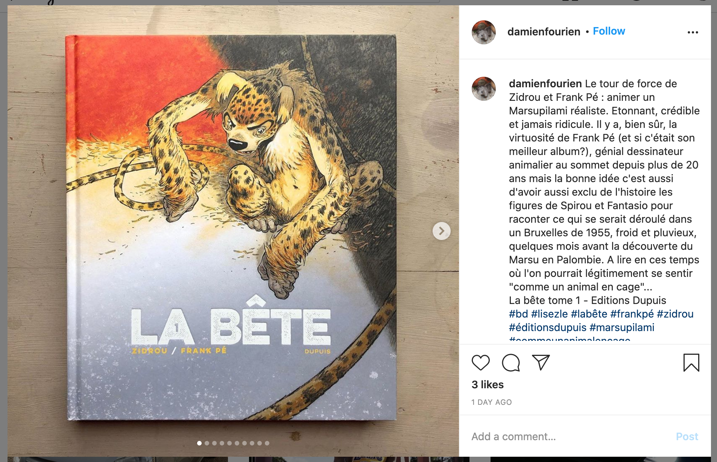717x462 pixels.
Task: Click the 1 DAY AGO timestamp
Action: [x=491, y=402]
